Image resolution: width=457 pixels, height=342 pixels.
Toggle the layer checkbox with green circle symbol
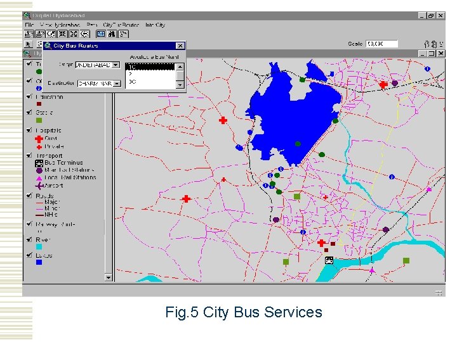pos(29,63)
